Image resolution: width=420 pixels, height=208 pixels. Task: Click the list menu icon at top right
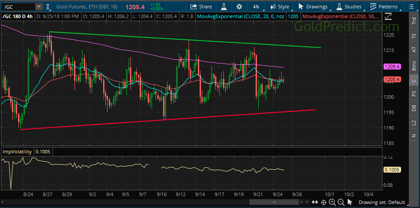(x=412, y=7)
